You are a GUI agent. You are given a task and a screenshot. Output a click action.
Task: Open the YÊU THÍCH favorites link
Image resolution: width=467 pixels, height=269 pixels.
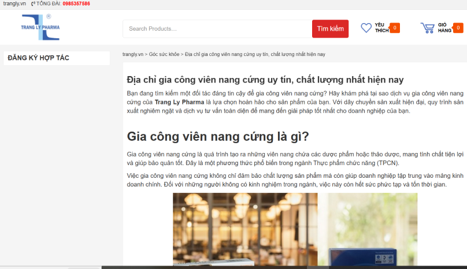coord(381,28)
